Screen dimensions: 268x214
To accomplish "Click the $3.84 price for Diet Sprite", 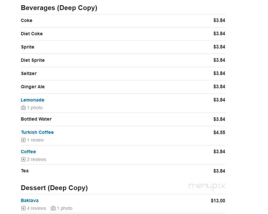I will click(219, 60).
